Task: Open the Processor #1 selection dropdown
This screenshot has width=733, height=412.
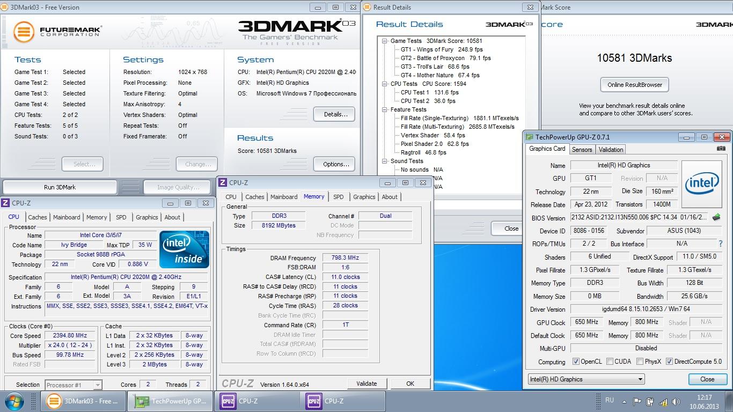Action: 74,385
